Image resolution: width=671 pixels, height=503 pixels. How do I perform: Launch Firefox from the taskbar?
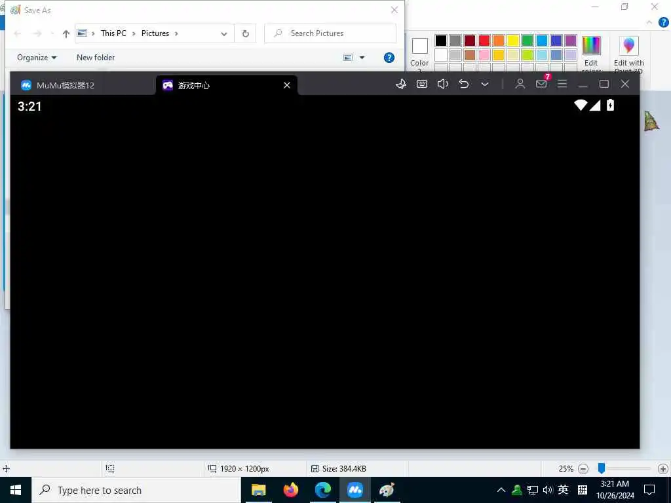(x=291, y=490)
